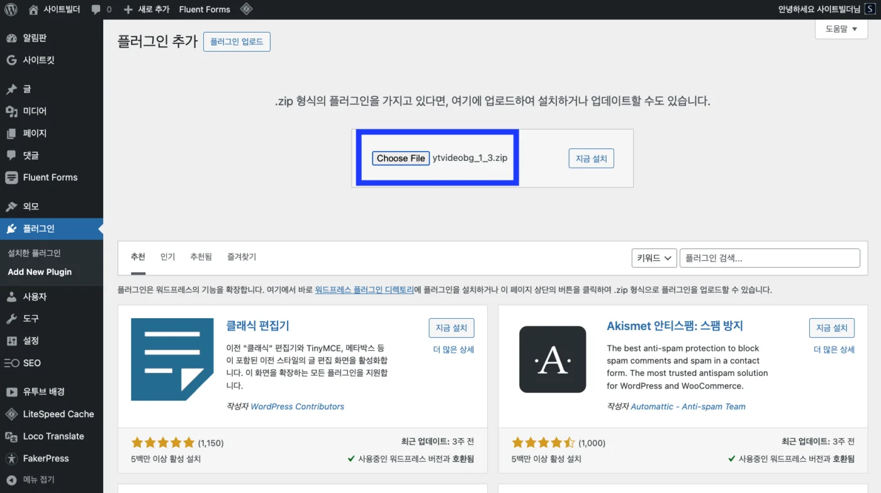This screenshot has width=881, height=493.
Task: Click the FakerPress sidebar icon
Action: (x=11, y=458)
